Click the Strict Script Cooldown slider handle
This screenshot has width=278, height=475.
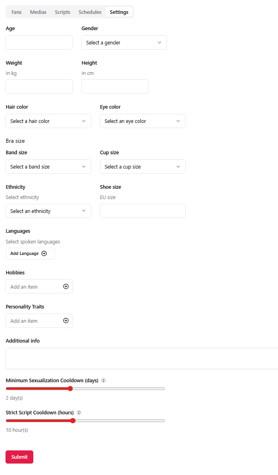pos(73,421)
